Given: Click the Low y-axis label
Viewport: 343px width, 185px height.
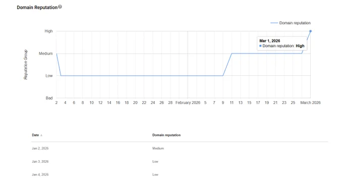Looking at the screenshot, I should pos(49,76).
